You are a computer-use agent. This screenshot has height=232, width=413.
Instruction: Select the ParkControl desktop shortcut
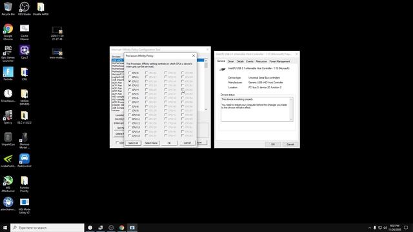point(25,160)
